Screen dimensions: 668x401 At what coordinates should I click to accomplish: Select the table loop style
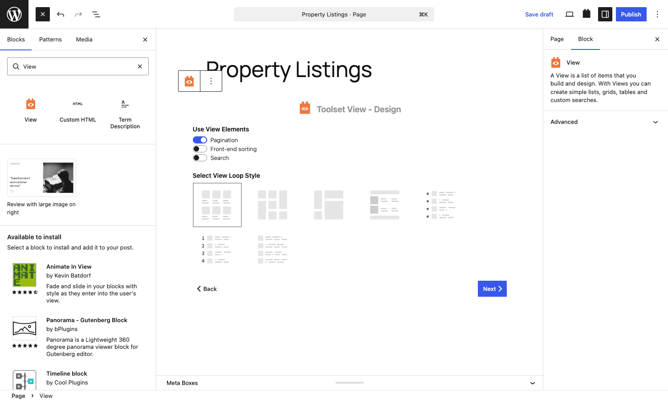[x=385, y=205]
